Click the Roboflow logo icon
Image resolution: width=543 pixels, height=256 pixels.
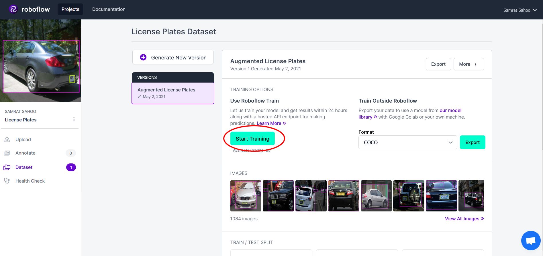point(13,9)
